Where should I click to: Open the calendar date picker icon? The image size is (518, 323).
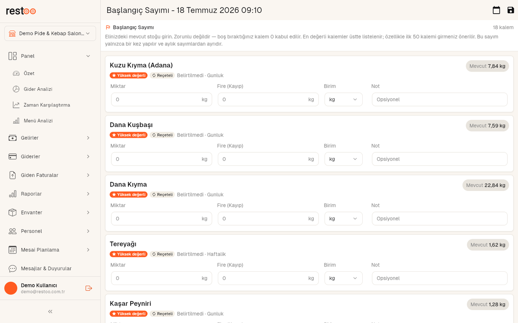click(x=496, y=10)
